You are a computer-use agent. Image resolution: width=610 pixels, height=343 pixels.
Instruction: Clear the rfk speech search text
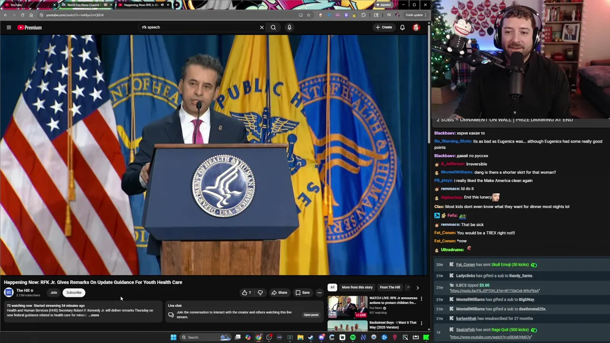[262, 27]
